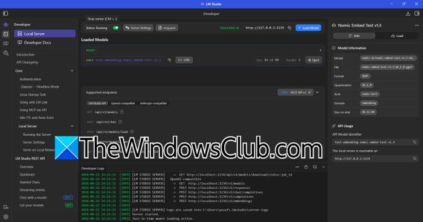Click the icon above the settings gear
The width and height of the screenshot is (423, 222).
(x=5, y=207)
